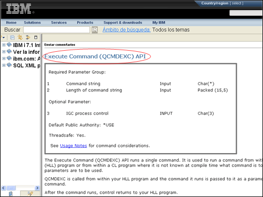This screenshot has width=263, height=197.
Task: Open the toolbar dropdown arrow menu
Action: [x=3, y=38]
